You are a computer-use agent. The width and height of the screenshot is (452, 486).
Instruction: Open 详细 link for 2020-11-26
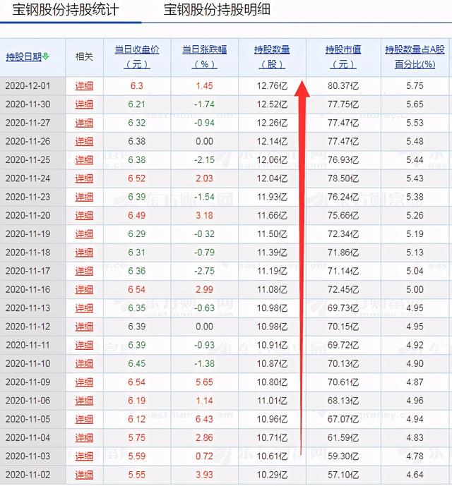click(84, 141)
